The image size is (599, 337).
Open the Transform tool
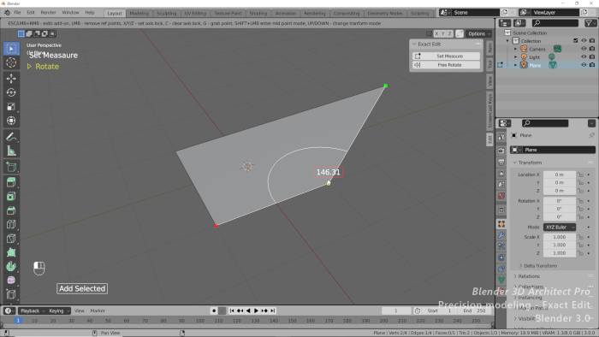coord(11,121)
